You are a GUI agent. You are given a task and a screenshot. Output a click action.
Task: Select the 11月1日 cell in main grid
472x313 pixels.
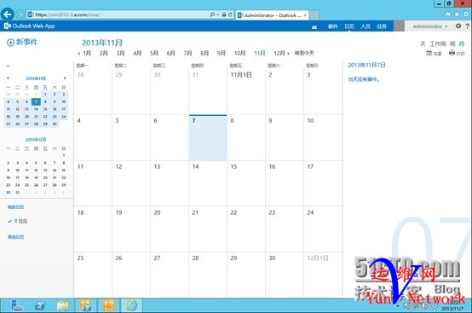[246, 92]
